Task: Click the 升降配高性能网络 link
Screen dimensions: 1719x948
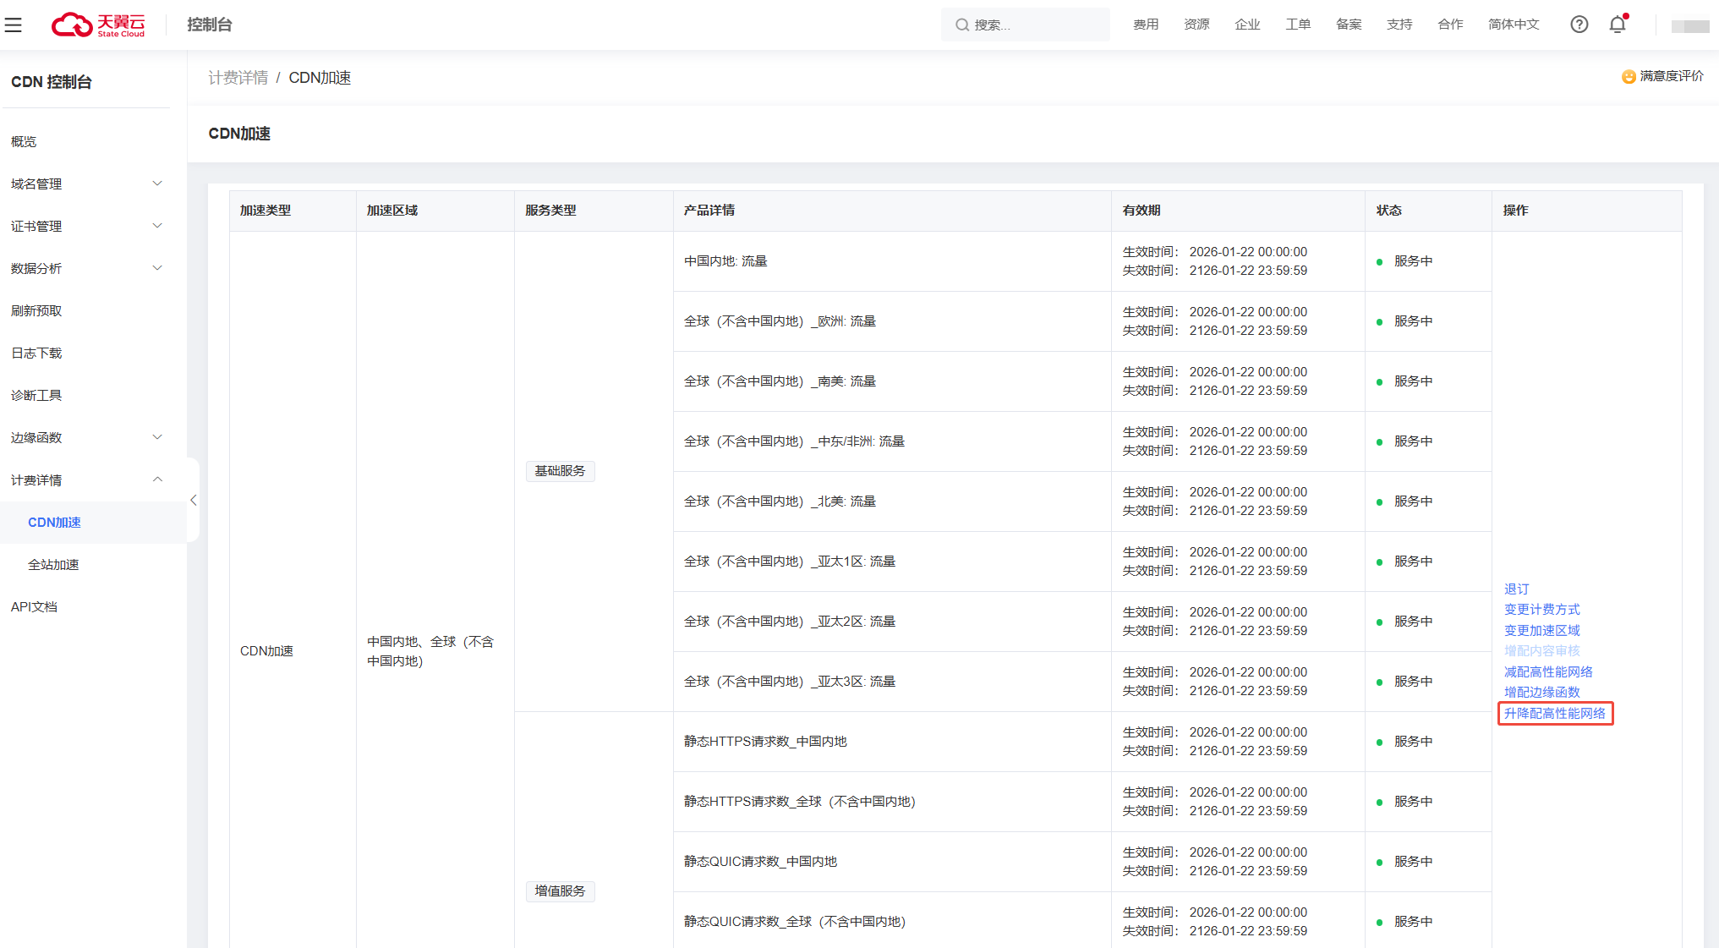Action: coord(1554,713)
